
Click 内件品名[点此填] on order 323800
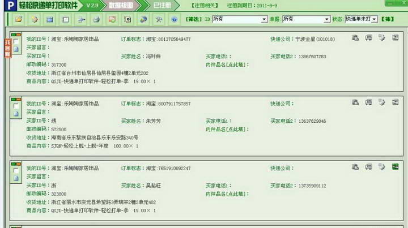coord(227,193)
